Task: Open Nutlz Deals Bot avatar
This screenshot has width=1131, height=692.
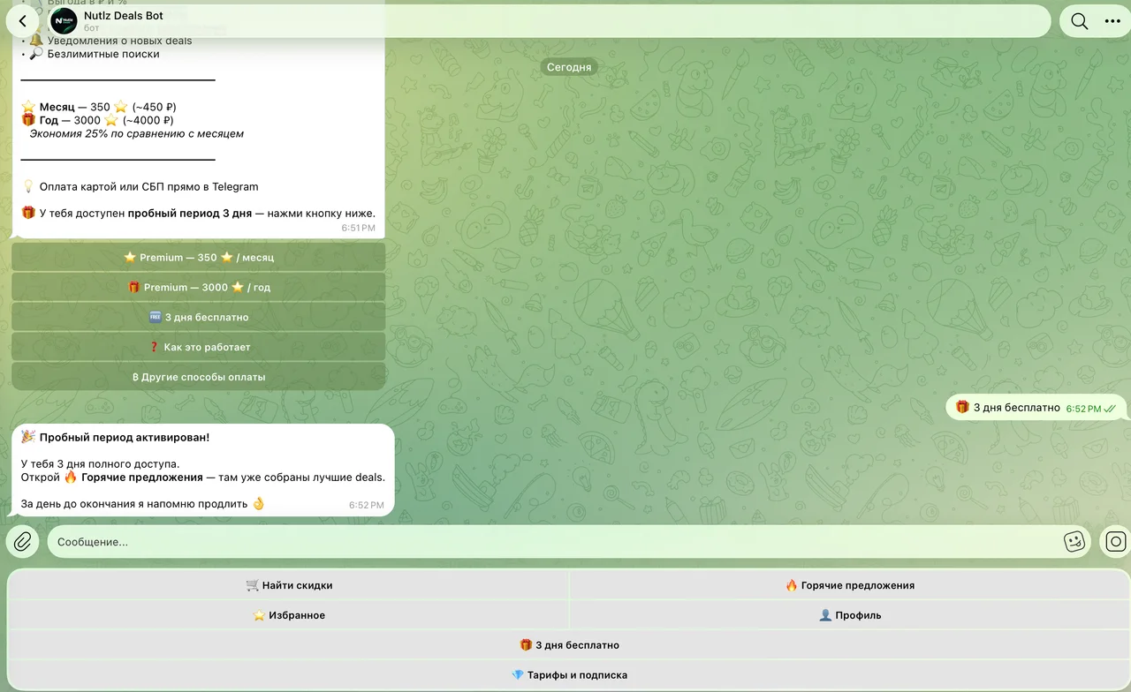Action: [64, 21]
